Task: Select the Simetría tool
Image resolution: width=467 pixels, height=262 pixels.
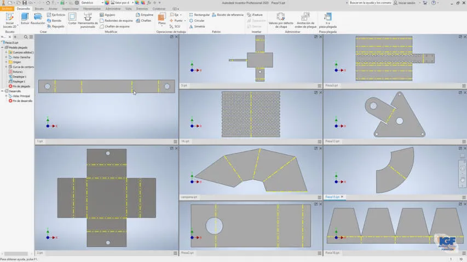Action: pos(197,26)
